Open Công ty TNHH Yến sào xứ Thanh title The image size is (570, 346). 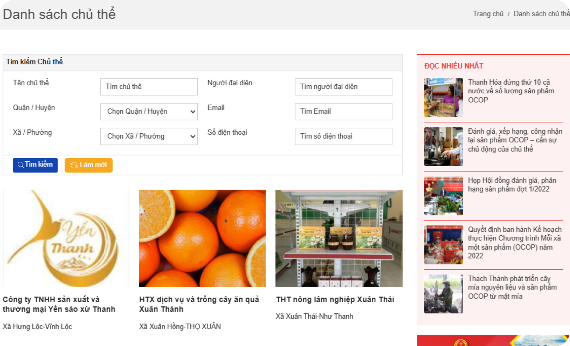59,304
